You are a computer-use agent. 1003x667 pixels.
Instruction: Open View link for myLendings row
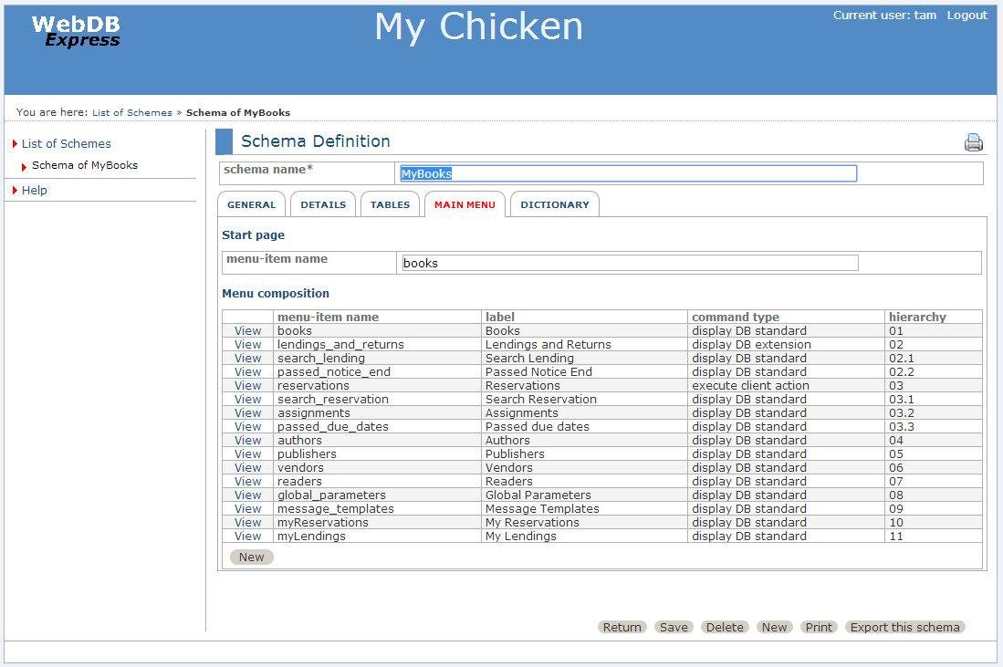[x=247, y=537]
